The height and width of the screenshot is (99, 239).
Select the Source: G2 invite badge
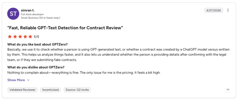[x=77, y=90]
